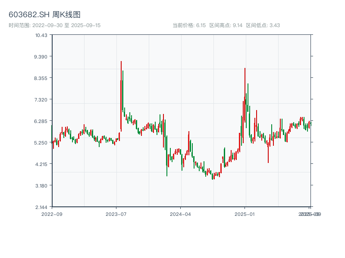Click the 区间低点: 3.43 label
This screenshot has height=258, width=345.
pos(263,25)
